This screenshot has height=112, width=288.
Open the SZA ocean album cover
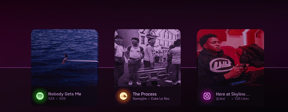[x=65, y=58]
